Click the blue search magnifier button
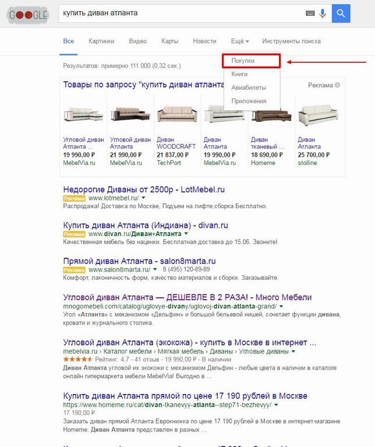The height and width of the screenshot is (447, 375). [x=341, y=13]
